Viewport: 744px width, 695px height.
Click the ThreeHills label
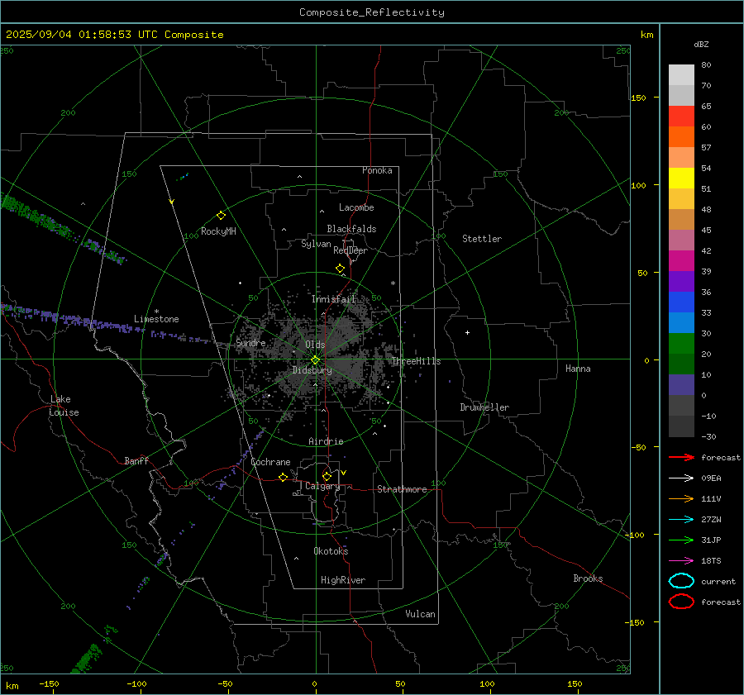pyautogui.click(x=416, y=361)
